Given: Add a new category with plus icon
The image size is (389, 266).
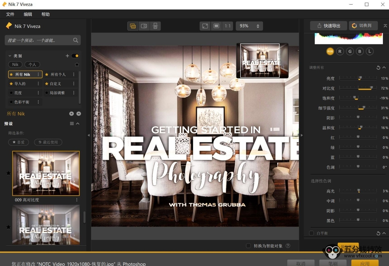Looking at the screenshot, I should point(67,56).
